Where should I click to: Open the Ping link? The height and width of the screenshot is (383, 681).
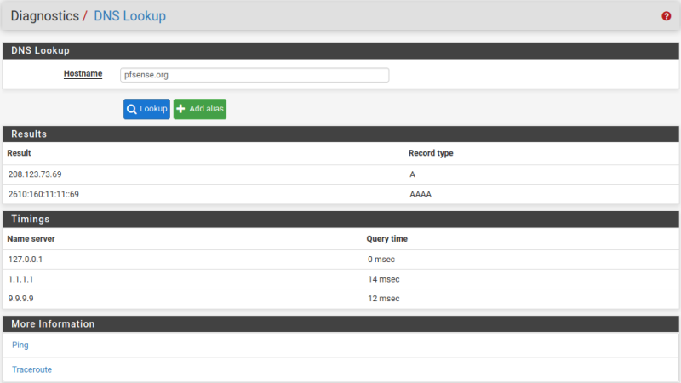tap(20, 345)
